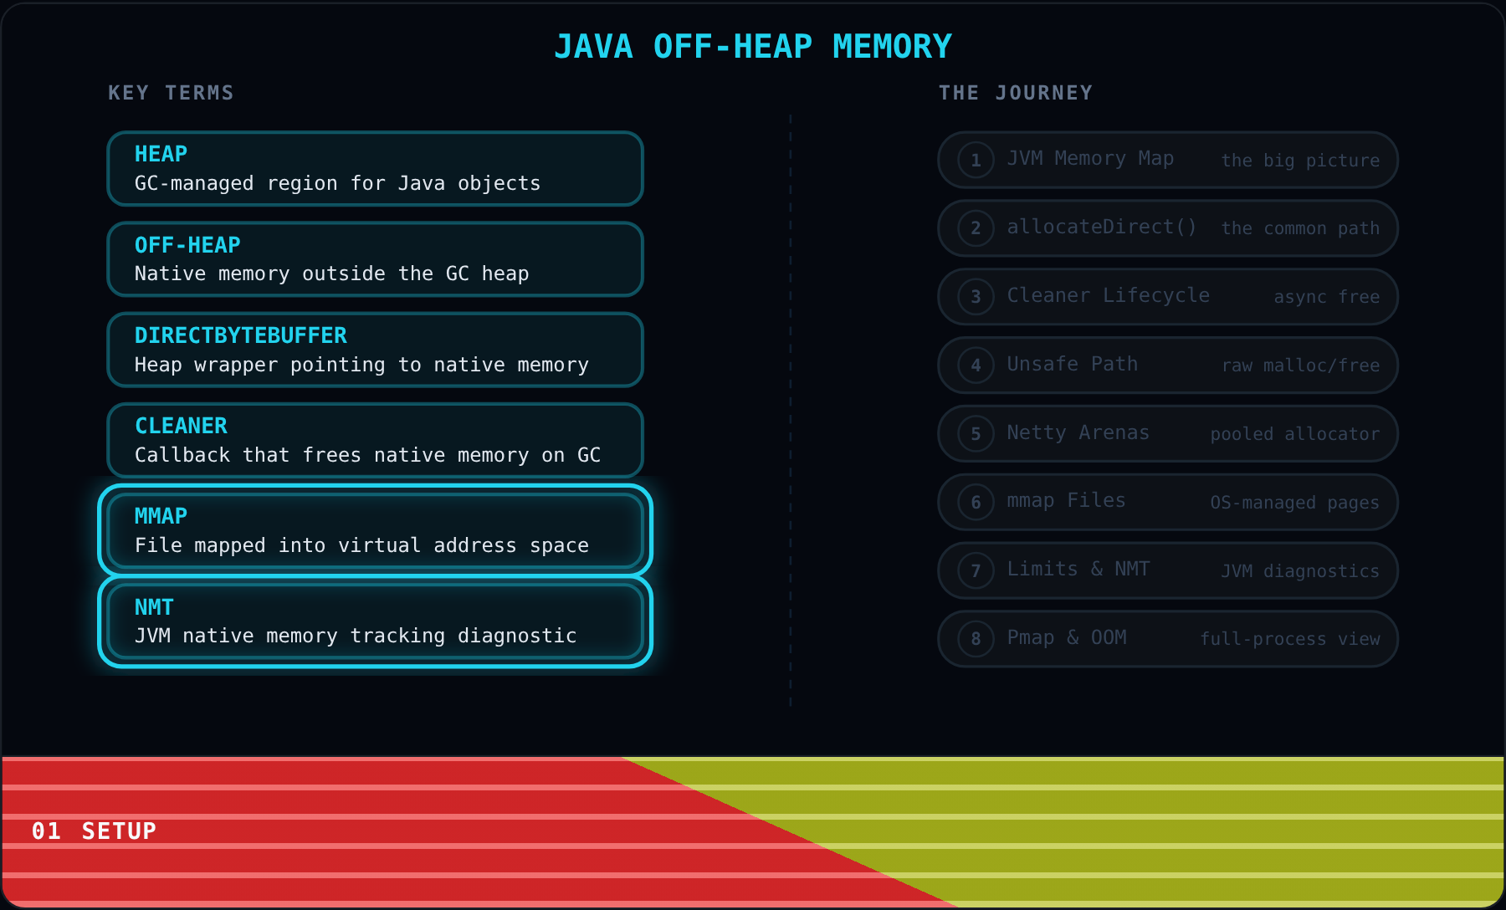Screen dimensions: 1506x910
Task: Click the number 7 circle badge
Action: tap(976, 571)
